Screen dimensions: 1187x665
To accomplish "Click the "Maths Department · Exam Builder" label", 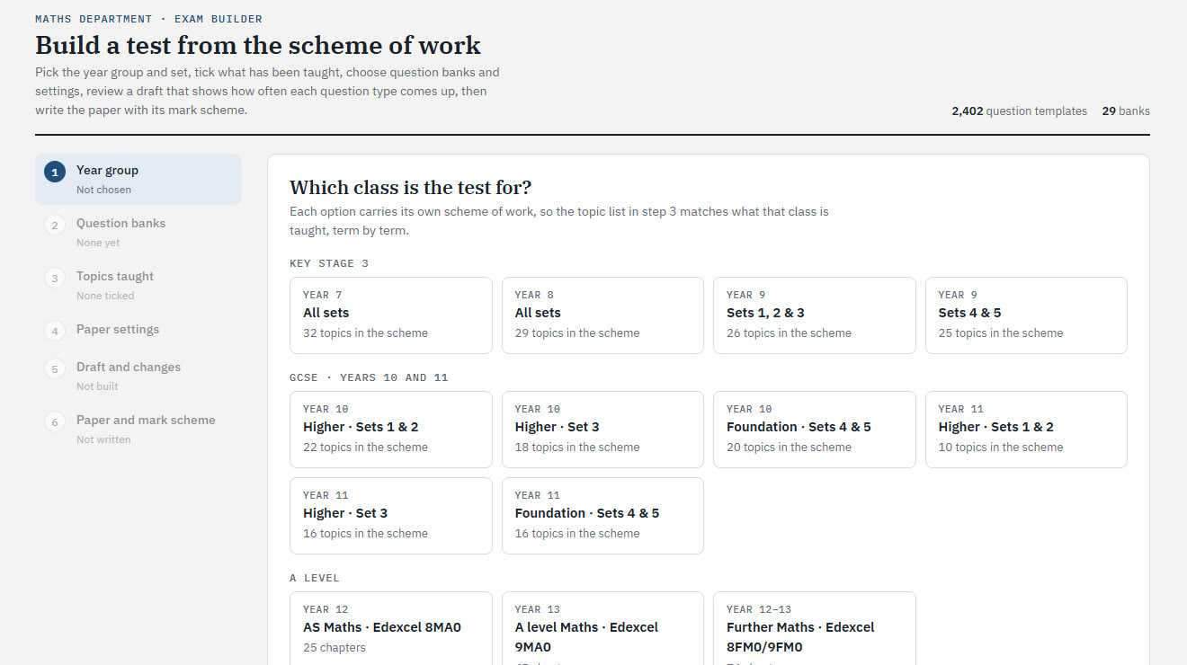I will (x=149, y=19).
